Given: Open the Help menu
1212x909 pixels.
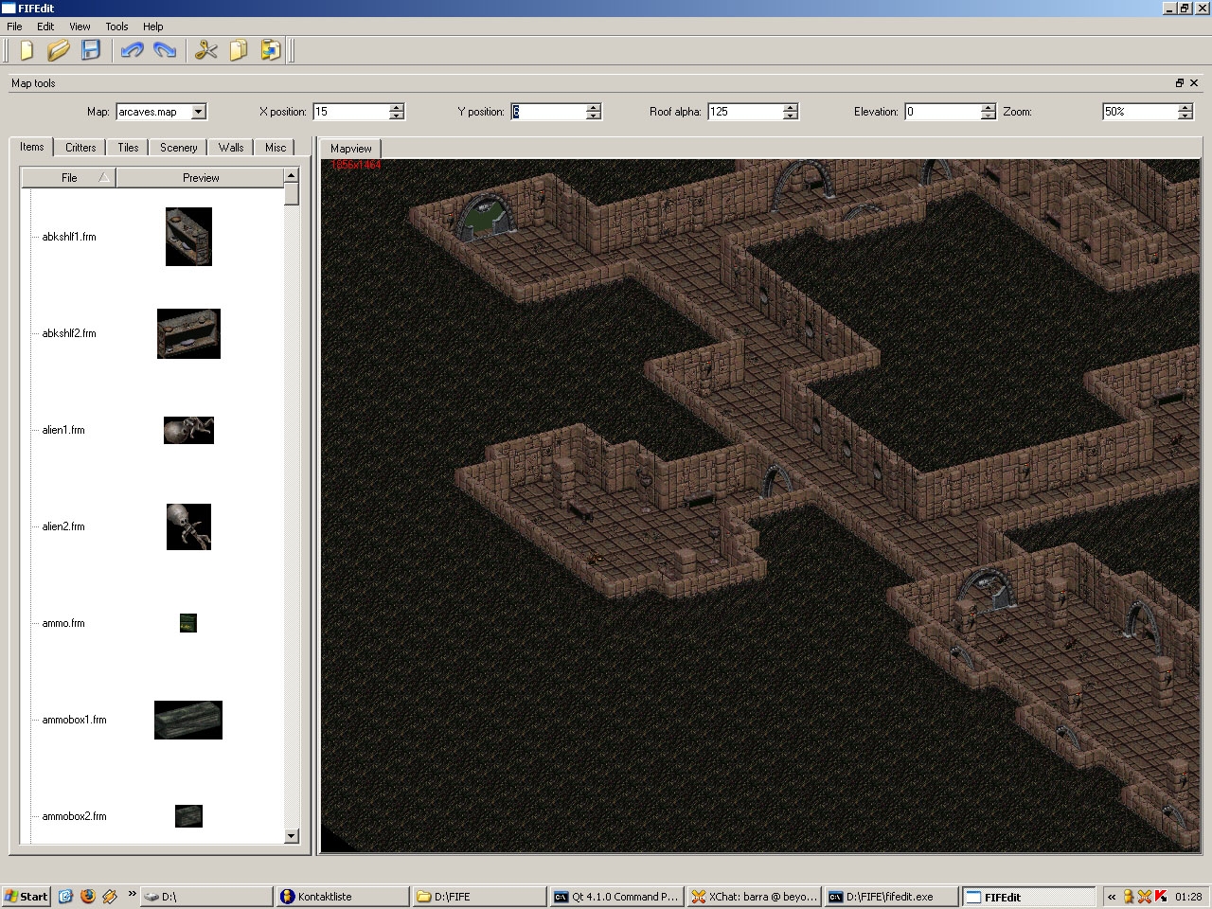Looking at the screenshot, I should [153, 27].
